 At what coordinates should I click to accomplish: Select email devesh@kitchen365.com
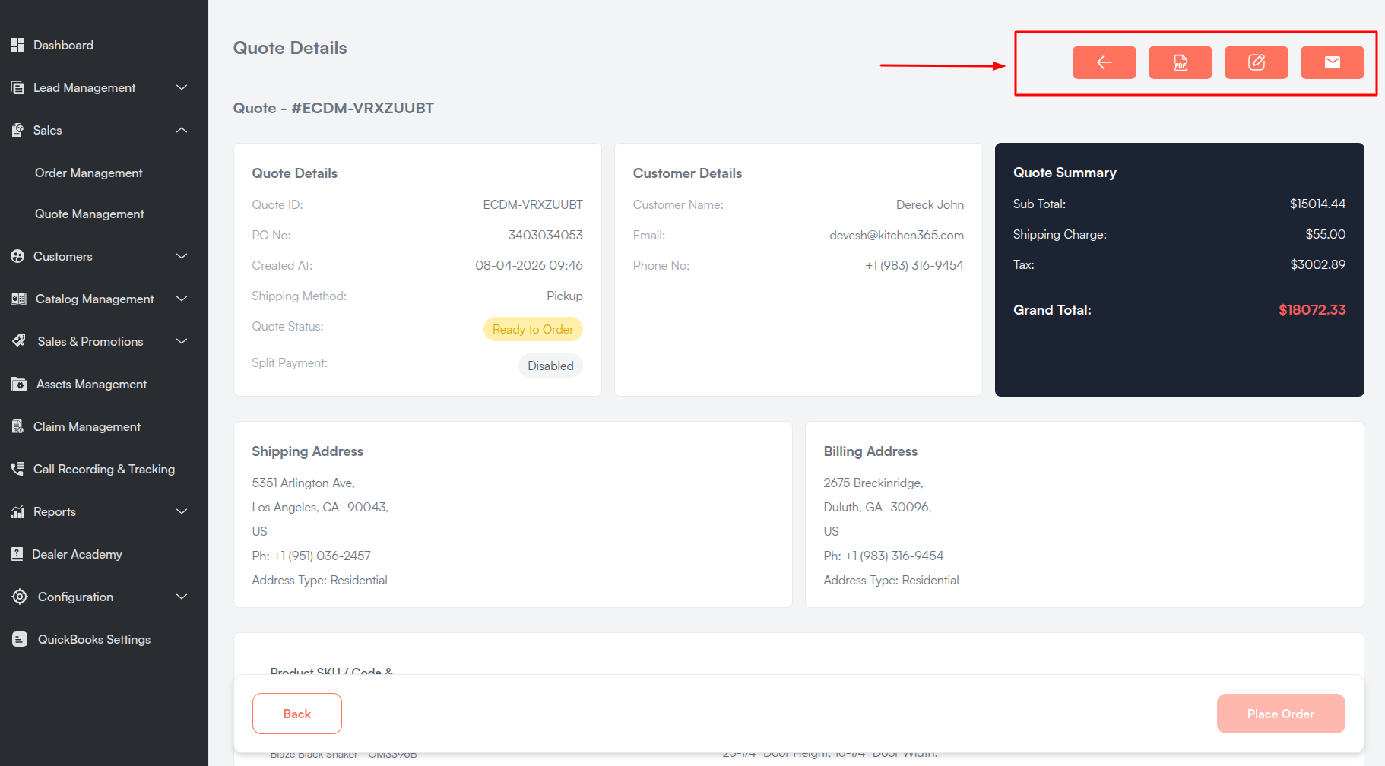(896, 235)
